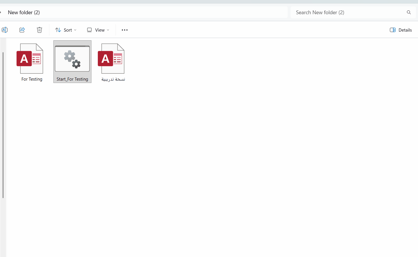
Task: Click the Start_For Testing file name
Action: (x=72, y=79)
